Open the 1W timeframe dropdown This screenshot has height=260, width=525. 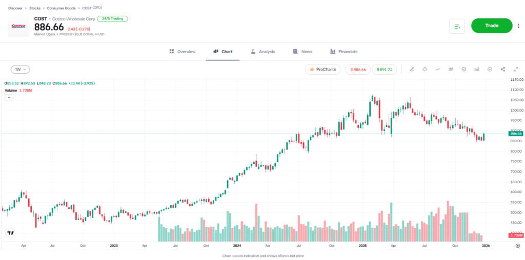click(21, 69)
